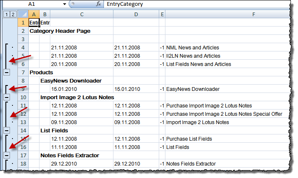Click Purchase List Fields cell

pyautogui.click(x=189, y=139)
